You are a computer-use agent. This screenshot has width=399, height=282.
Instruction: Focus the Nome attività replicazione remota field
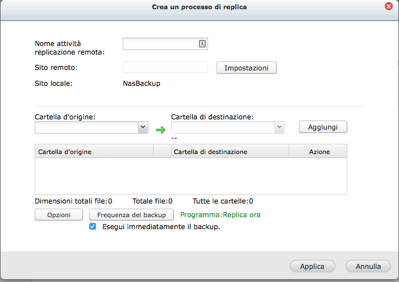tap(160, 43)
